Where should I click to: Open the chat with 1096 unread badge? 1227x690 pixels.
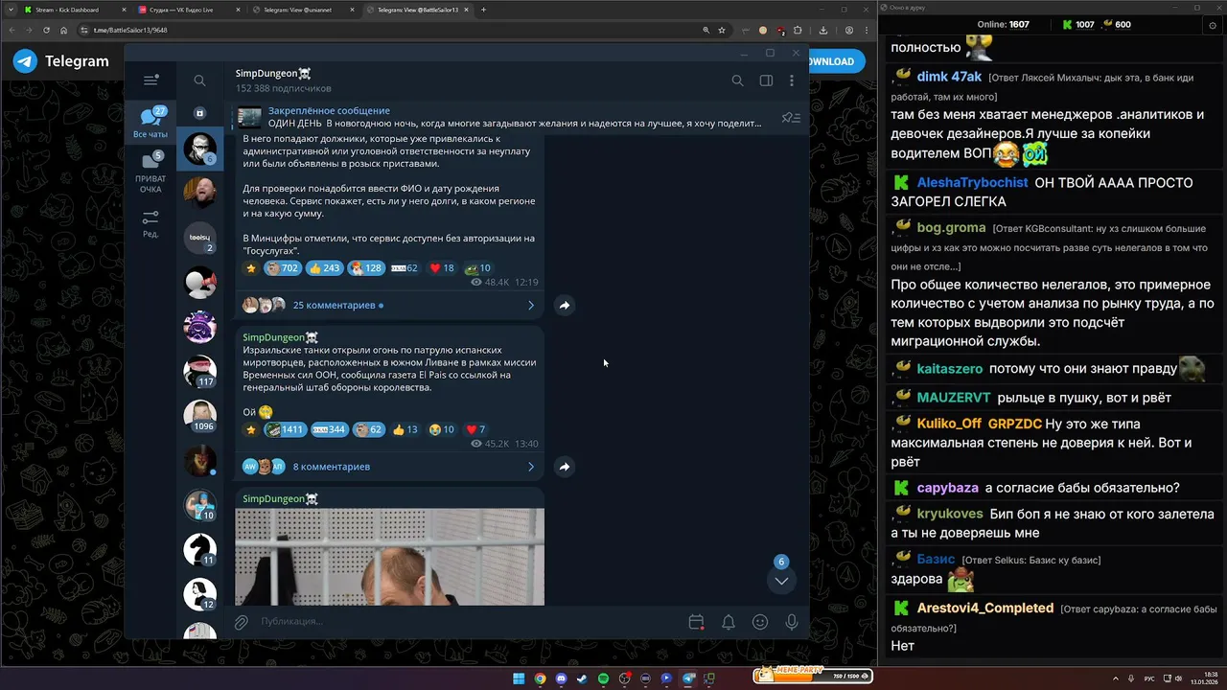[x=199, y=415]
